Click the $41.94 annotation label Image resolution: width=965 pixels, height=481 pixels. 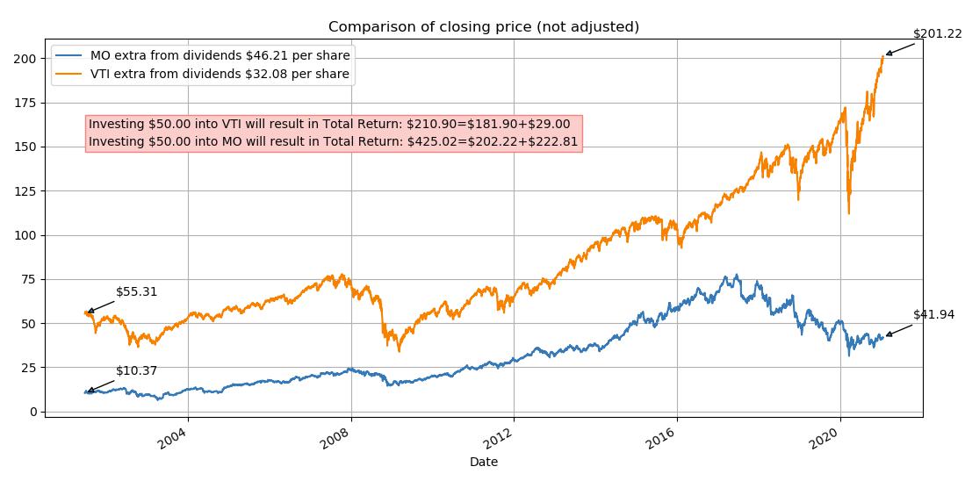[x=933, y=314]
